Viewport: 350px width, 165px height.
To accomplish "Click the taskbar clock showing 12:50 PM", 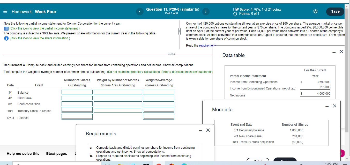I will coord(332,164).
